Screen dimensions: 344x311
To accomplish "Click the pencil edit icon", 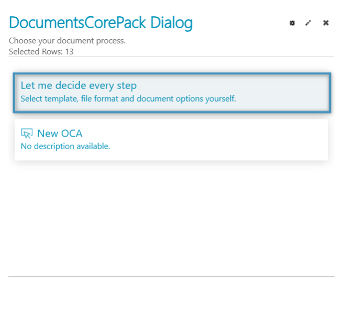I will click(308, 23).
